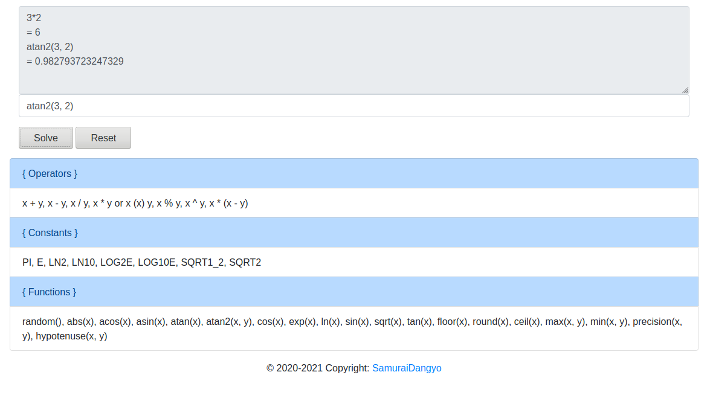Grab the results area resize handle
713x401 pixels.
coord(685,90)
